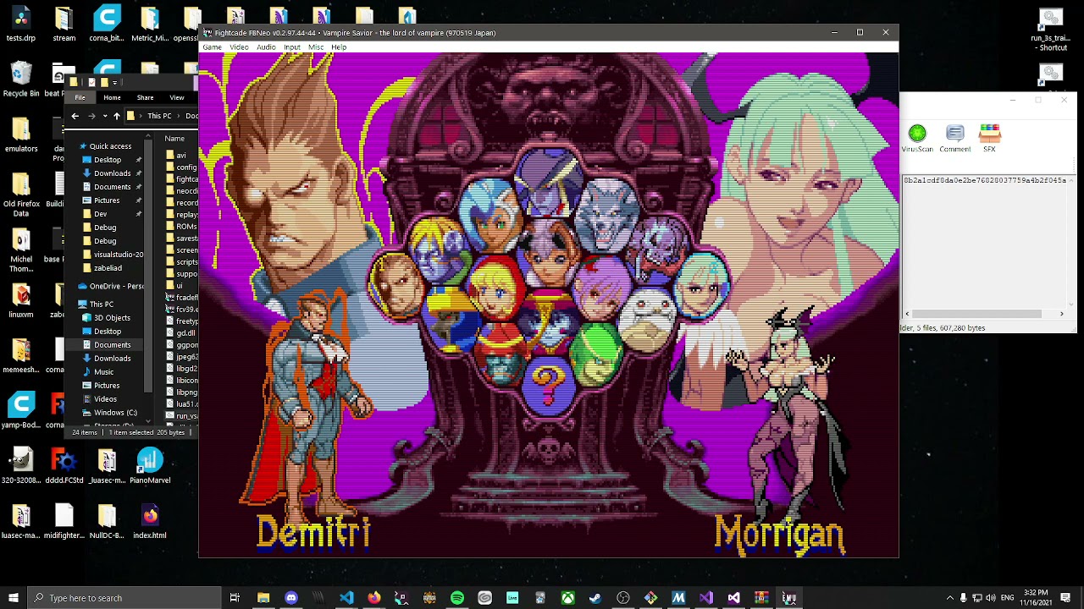
Task: Open the Windows Start menu
Action: coord(13,598)
